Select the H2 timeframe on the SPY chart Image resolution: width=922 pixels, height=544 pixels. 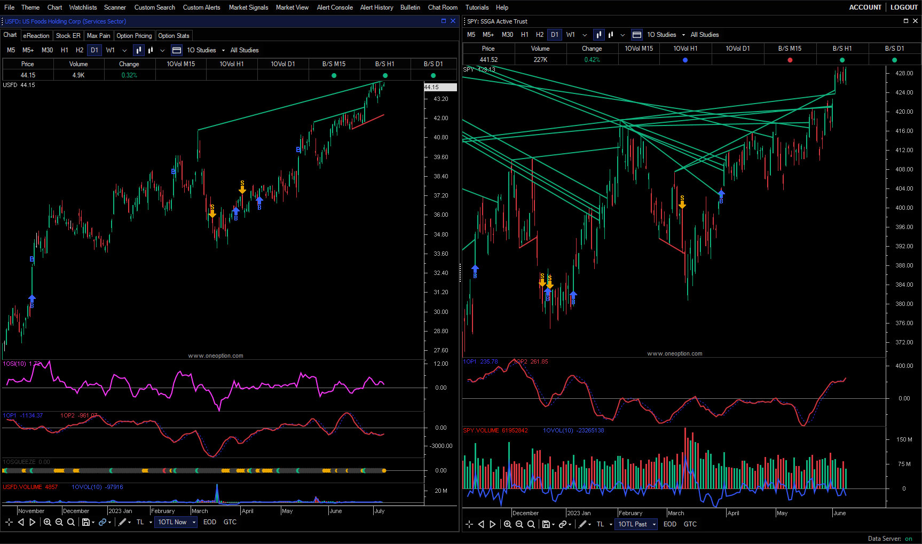point(540,34)
